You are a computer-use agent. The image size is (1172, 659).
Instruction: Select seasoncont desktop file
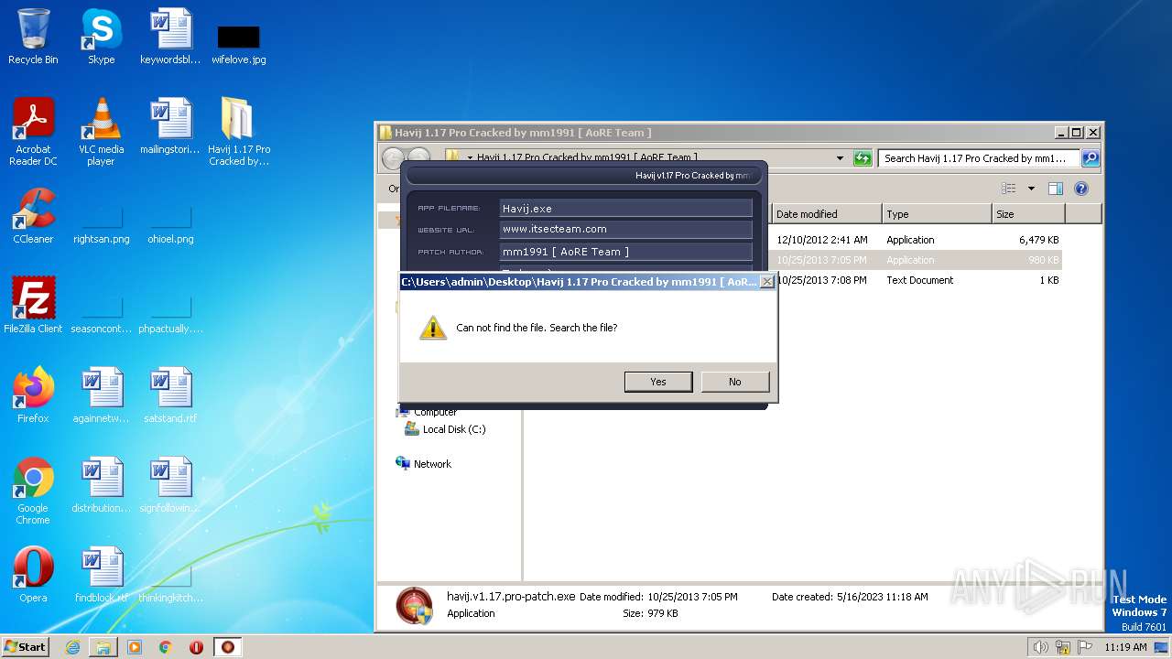click(x=101, y=314)
